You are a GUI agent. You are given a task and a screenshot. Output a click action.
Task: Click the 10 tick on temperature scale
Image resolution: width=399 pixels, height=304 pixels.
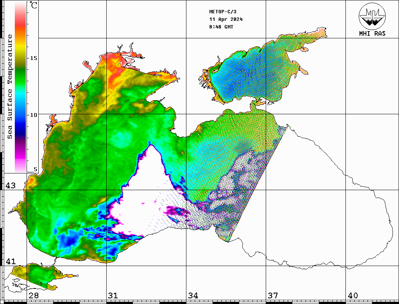click(x=33, y=115)
